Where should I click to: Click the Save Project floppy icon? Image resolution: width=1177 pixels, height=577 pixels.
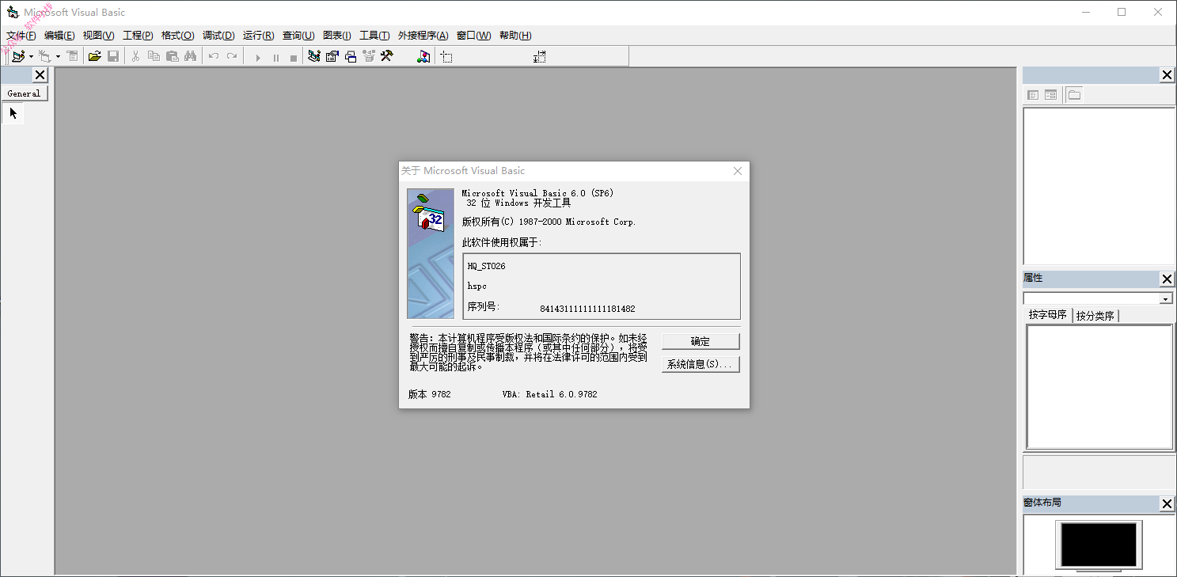pos(113,56)
